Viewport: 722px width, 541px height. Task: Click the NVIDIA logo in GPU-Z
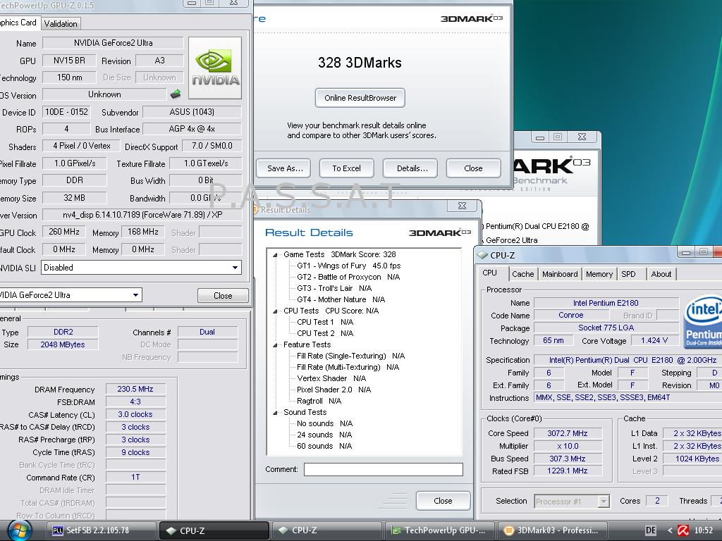point(215,68)
